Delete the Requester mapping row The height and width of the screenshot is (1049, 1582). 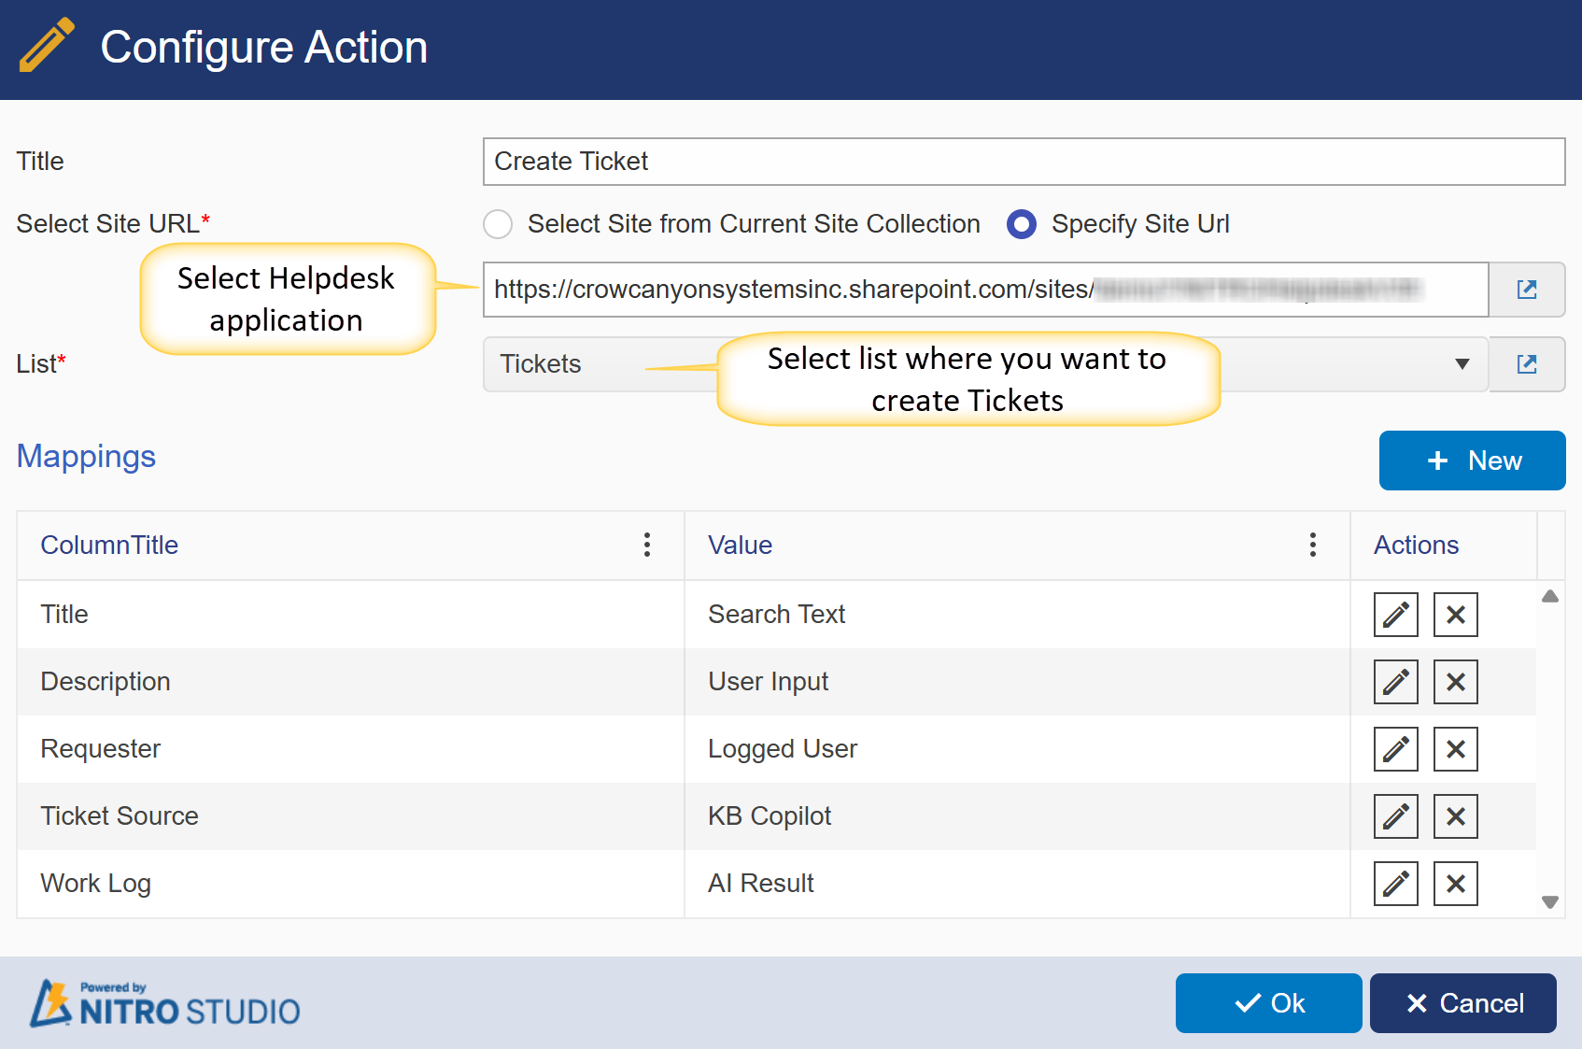click(1455, 749)
